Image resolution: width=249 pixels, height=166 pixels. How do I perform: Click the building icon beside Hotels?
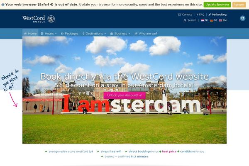(42, 34)
